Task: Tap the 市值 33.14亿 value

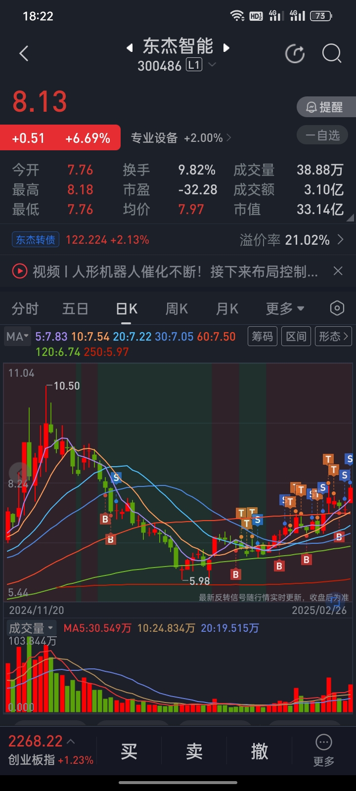Action: tap(320, 210)
